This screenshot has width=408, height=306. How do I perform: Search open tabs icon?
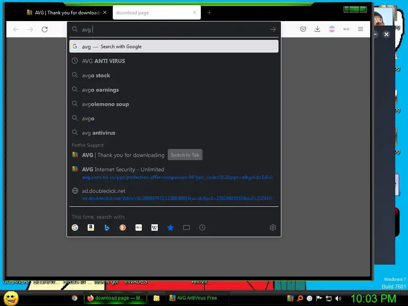coord(186,228)
